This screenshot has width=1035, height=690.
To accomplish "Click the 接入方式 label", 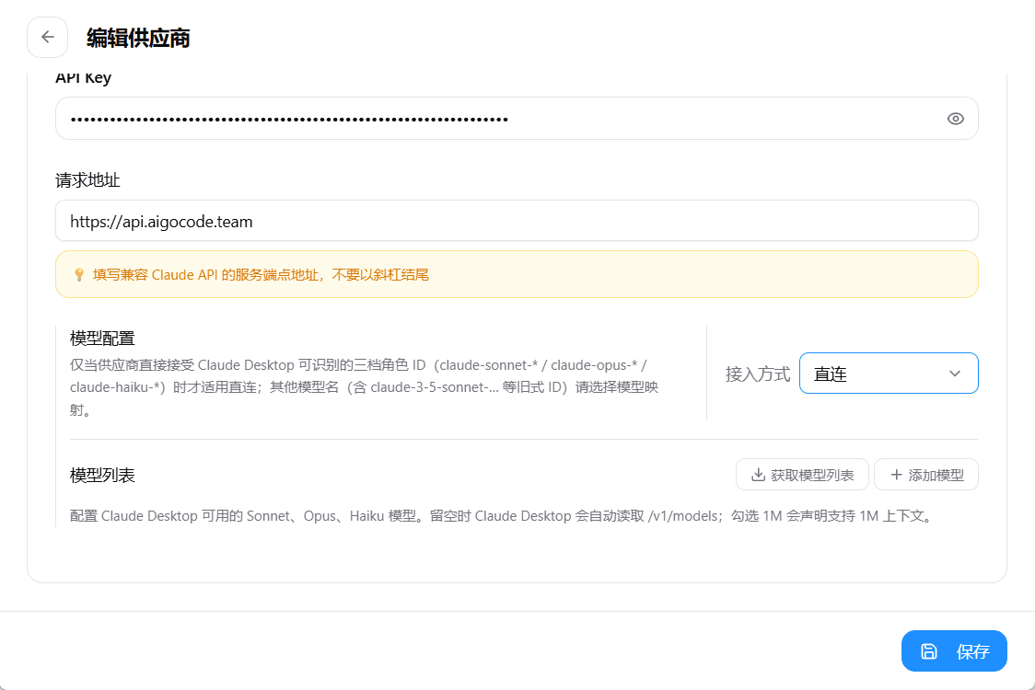I will point(758,374).
